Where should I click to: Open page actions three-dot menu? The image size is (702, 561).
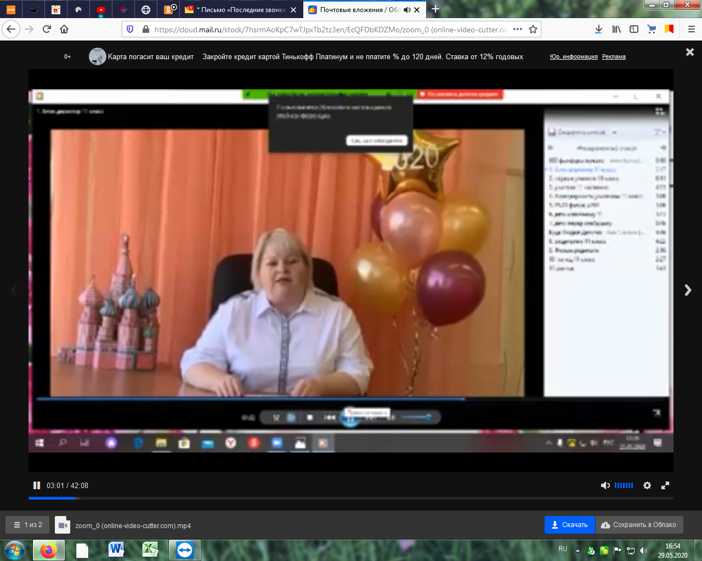(x=518, y=29)
